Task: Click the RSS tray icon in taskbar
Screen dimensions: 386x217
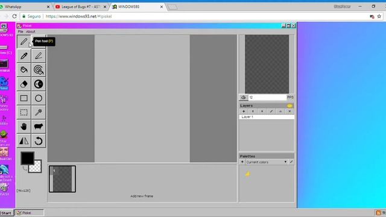Action: [379, 213]
